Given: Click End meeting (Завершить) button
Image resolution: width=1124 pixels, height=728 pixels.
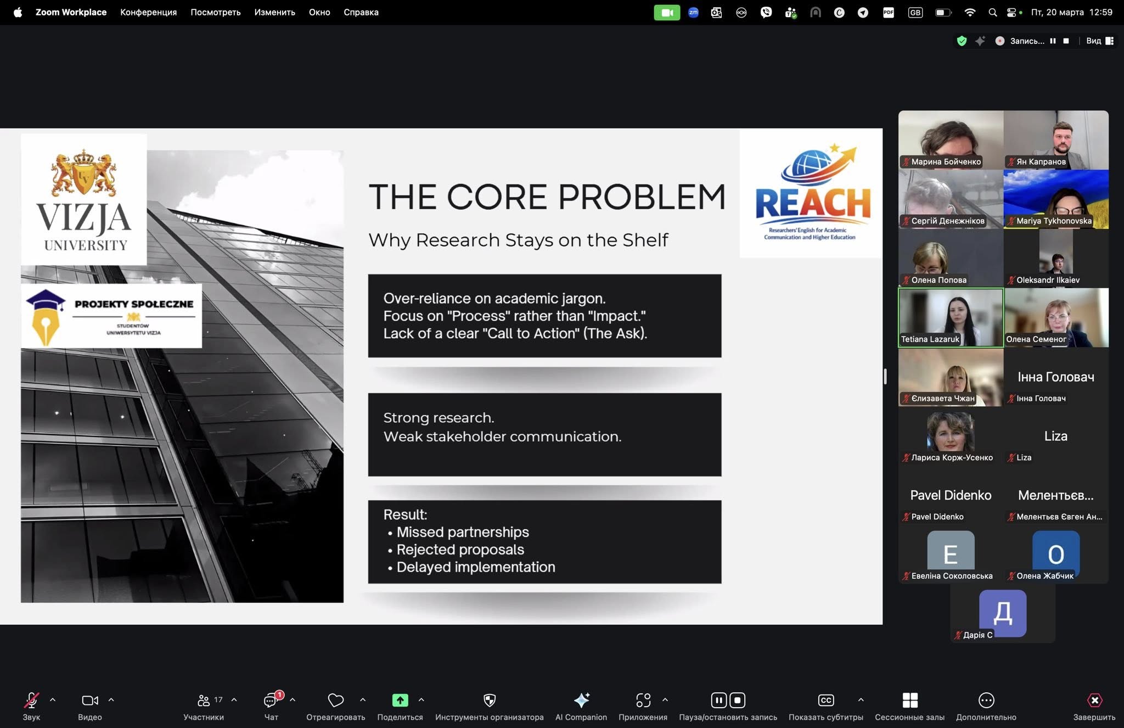Looking at the screenshot, I should coord(1094,700).
